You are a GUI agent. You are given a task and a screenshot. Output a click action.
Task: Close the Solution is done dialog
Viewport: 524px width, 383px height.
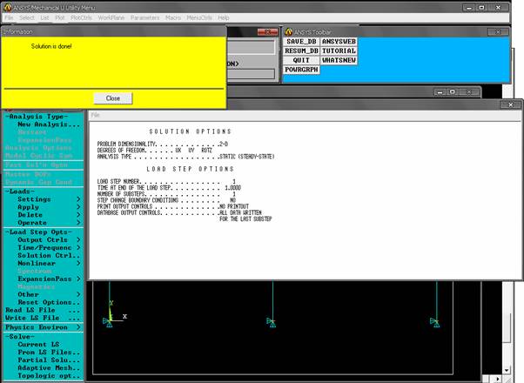(x=113, y=98)
